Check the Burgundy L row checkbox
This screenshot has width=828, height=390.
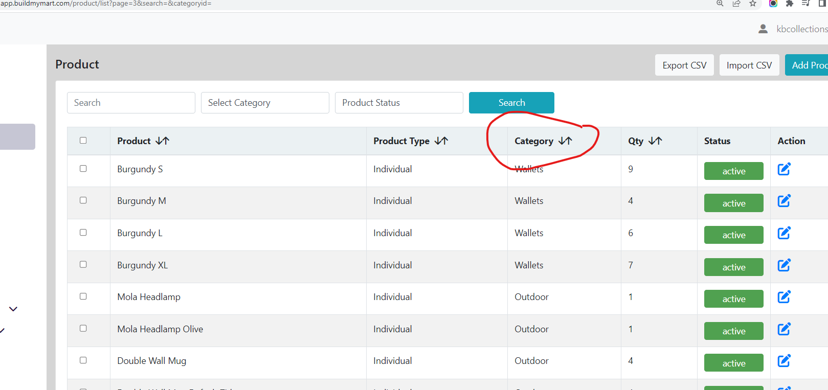pos(83,233)
